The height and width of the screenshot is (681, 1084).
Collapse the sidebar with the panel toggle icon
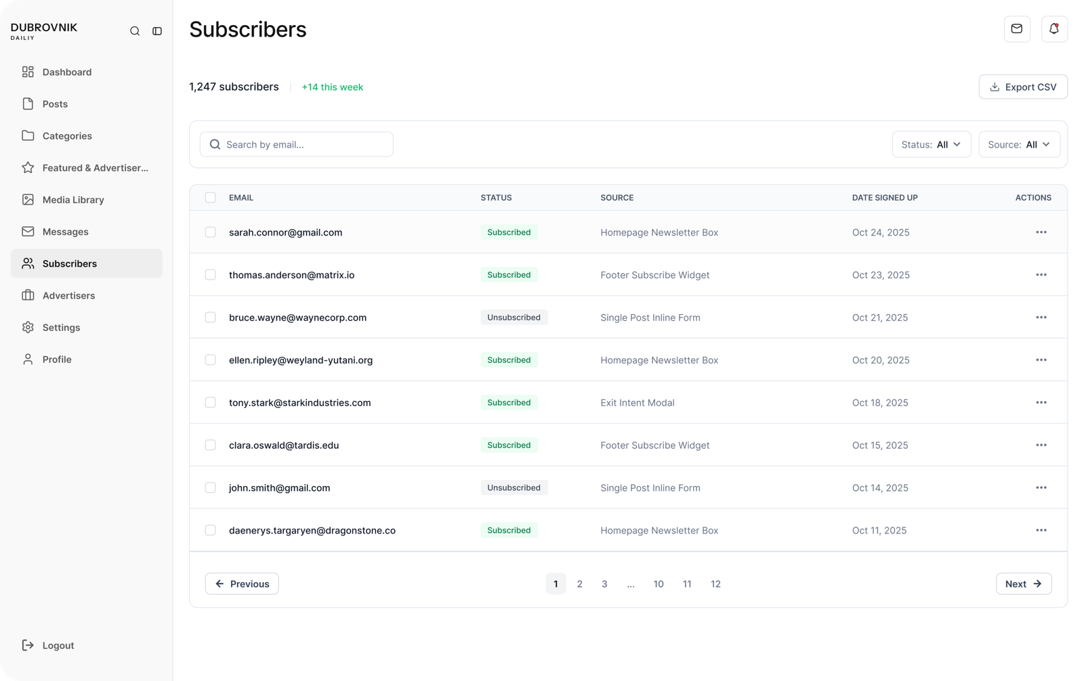[157, 31]
